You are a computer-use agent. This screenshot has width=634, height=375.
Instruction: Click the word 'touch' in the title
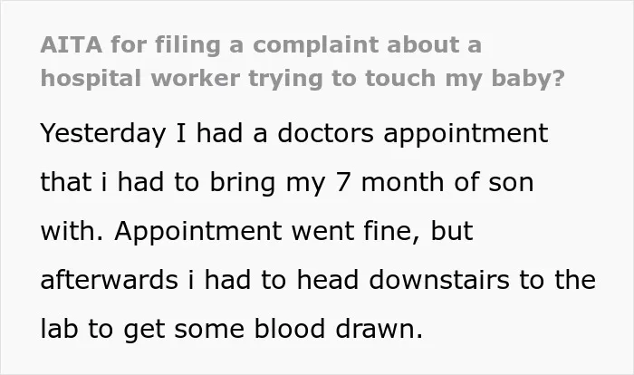400,78
